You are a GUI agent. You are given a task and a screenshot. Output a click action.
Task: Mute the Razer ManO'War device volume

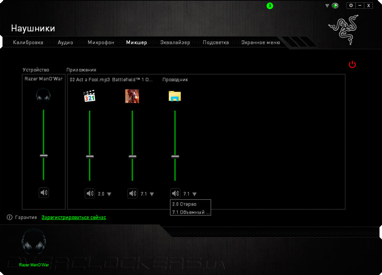tap(44, 193)
